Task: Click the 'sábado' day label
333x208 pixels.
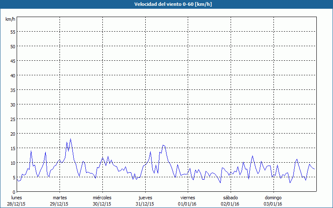Action: tap(230, 198)
